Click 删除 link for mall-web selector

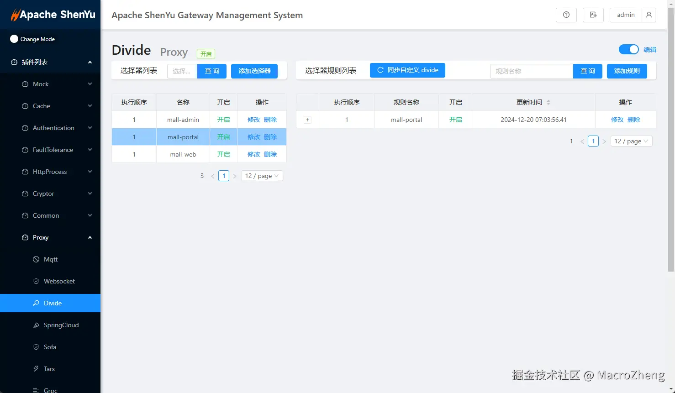point(270,154)
